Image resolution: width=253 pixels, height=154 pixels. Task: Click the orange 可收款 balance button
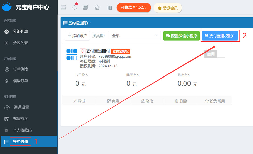tap(134, 8)
